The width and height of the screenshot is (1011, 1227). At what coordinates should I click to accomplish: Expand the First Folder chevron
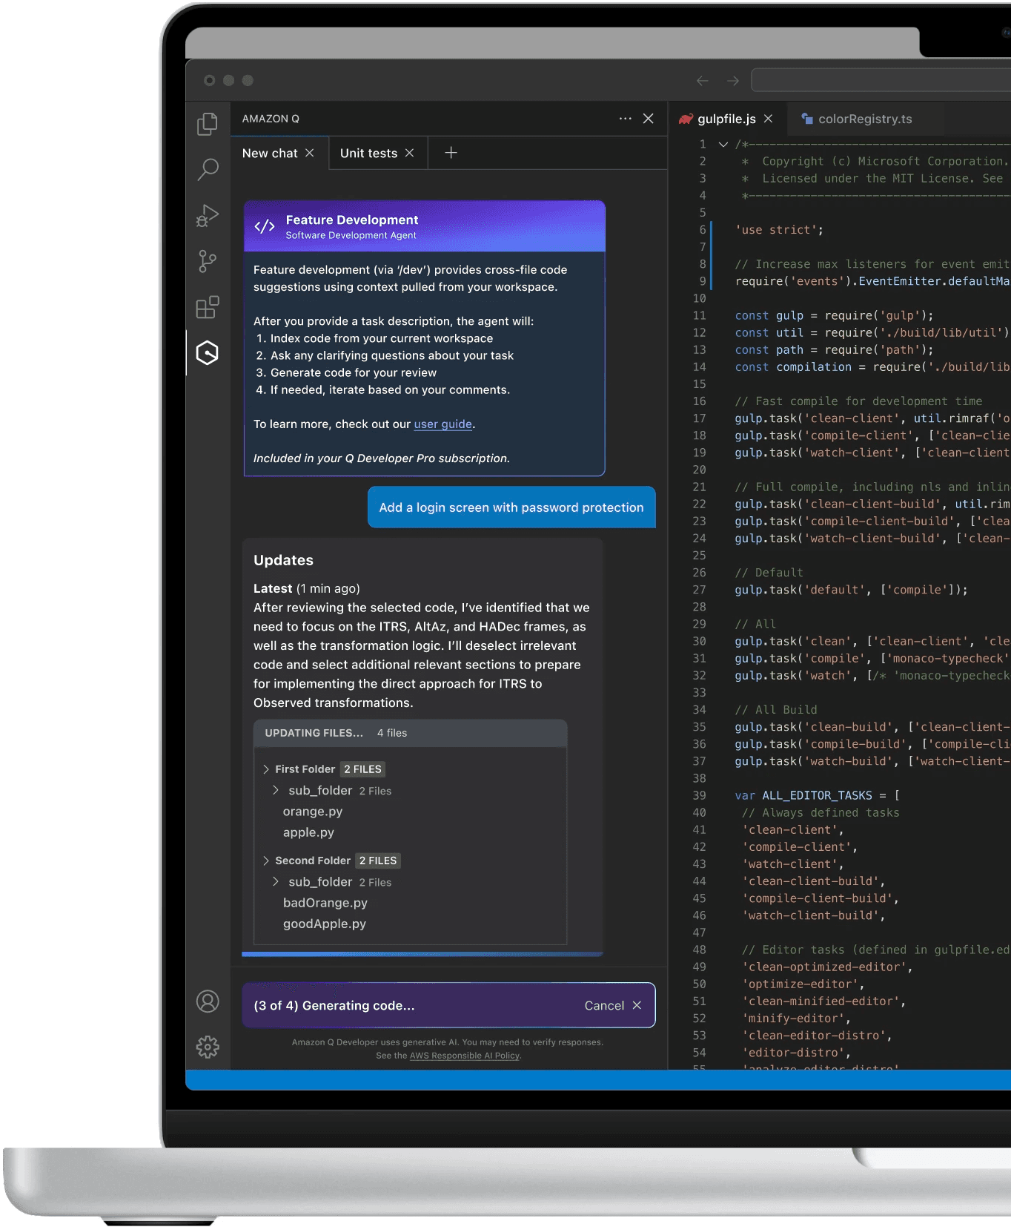pos(265,769)
